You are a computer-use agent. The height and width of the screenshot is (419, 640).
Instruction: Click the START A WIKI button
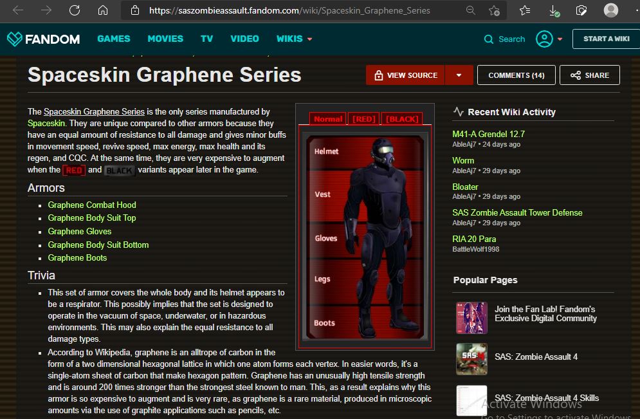tap(606, 39)
